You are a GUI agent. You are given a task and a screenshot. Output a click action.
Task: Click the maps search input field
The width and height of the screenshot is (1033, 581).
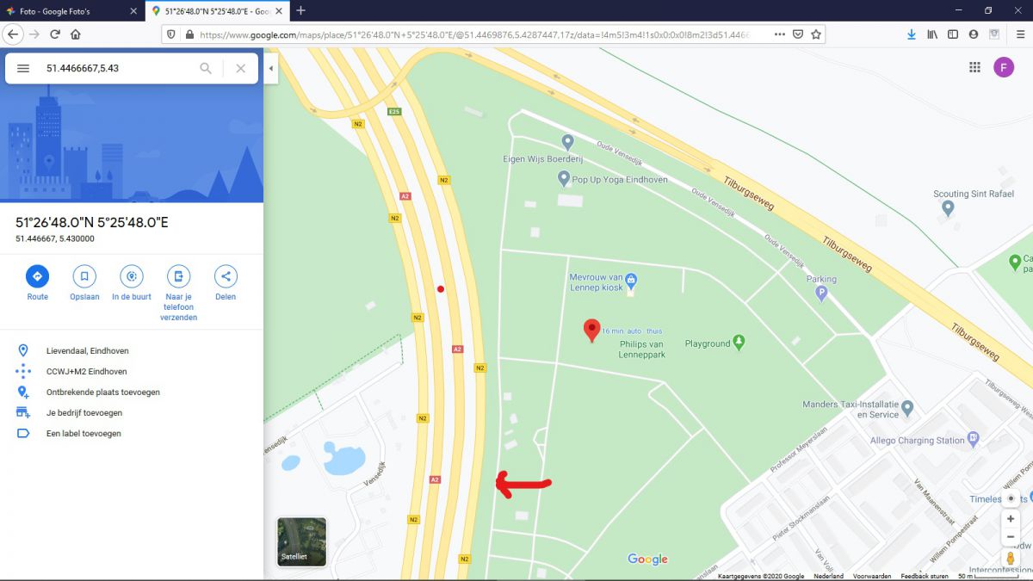point(116,68)
